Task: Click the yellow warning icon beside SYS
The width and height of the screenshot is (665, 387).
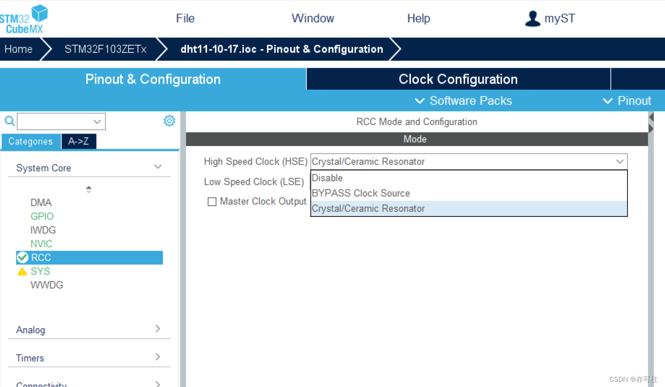Action: [x=22, y=271]
